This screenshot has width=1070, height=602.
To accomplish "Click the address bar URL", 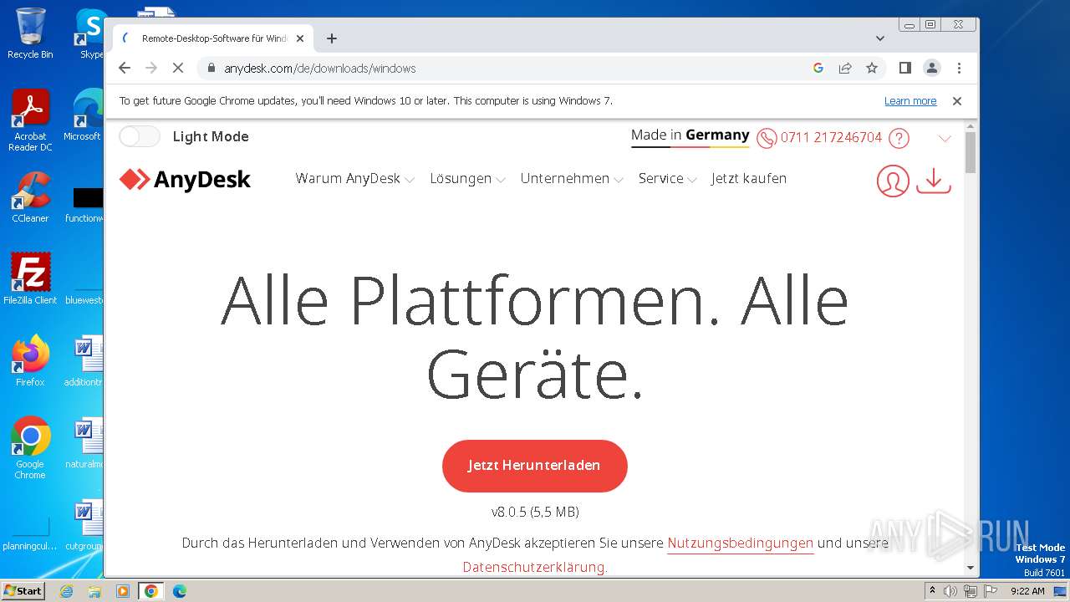I will click(x=320, y=69).
